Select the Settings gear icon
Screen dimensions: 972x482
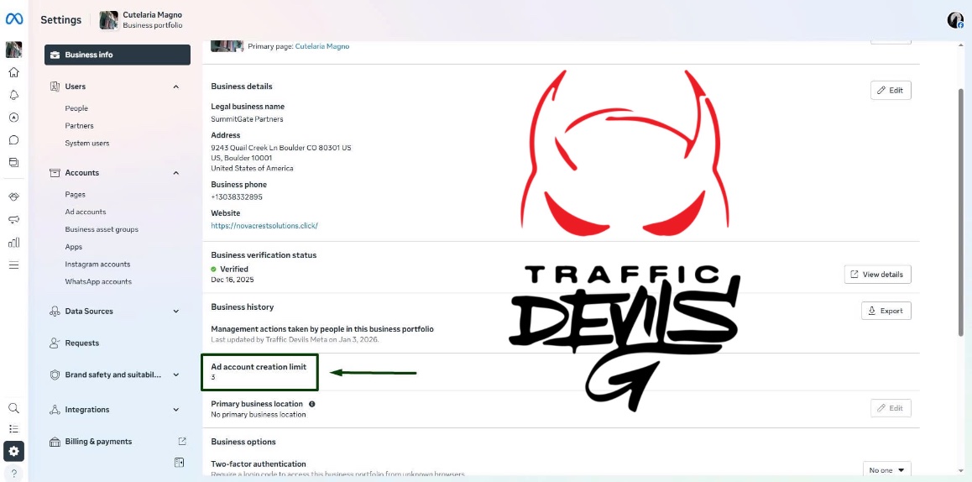click(x=13, y=451)
